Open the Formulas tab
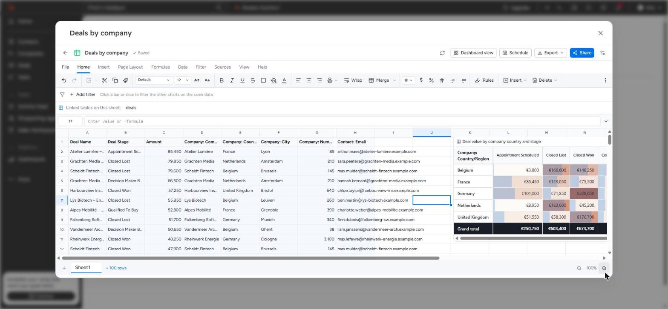The image size is (668, 309). (160, 67)
